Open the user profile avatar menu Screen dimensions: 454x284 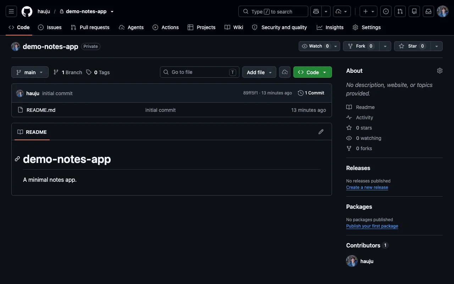click(x=443, y=11)
